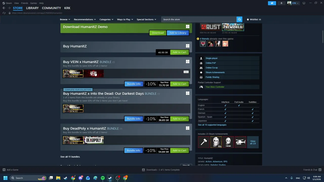Expand the Special Sections dropdown

pyautogui.click(x=146, y=19)
